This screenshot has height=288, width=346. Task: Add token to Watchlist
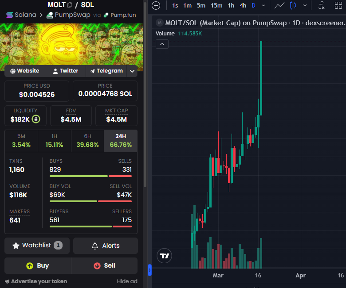[37, 246]
